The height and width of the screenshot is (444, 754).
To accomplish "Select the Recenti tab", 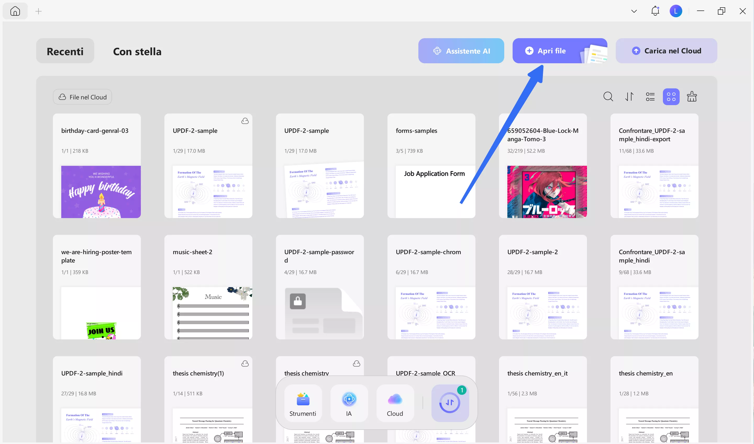I will [x=65, y=51].
